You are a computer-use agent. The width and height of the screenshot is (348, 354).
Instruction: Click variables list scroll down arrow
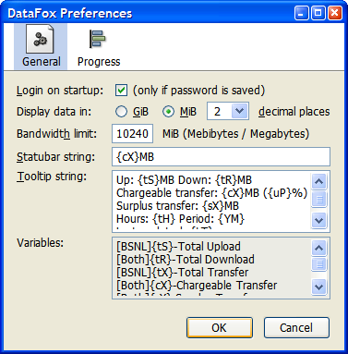319,287
